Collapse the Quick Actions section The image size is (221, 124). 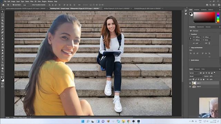[190, 60]
